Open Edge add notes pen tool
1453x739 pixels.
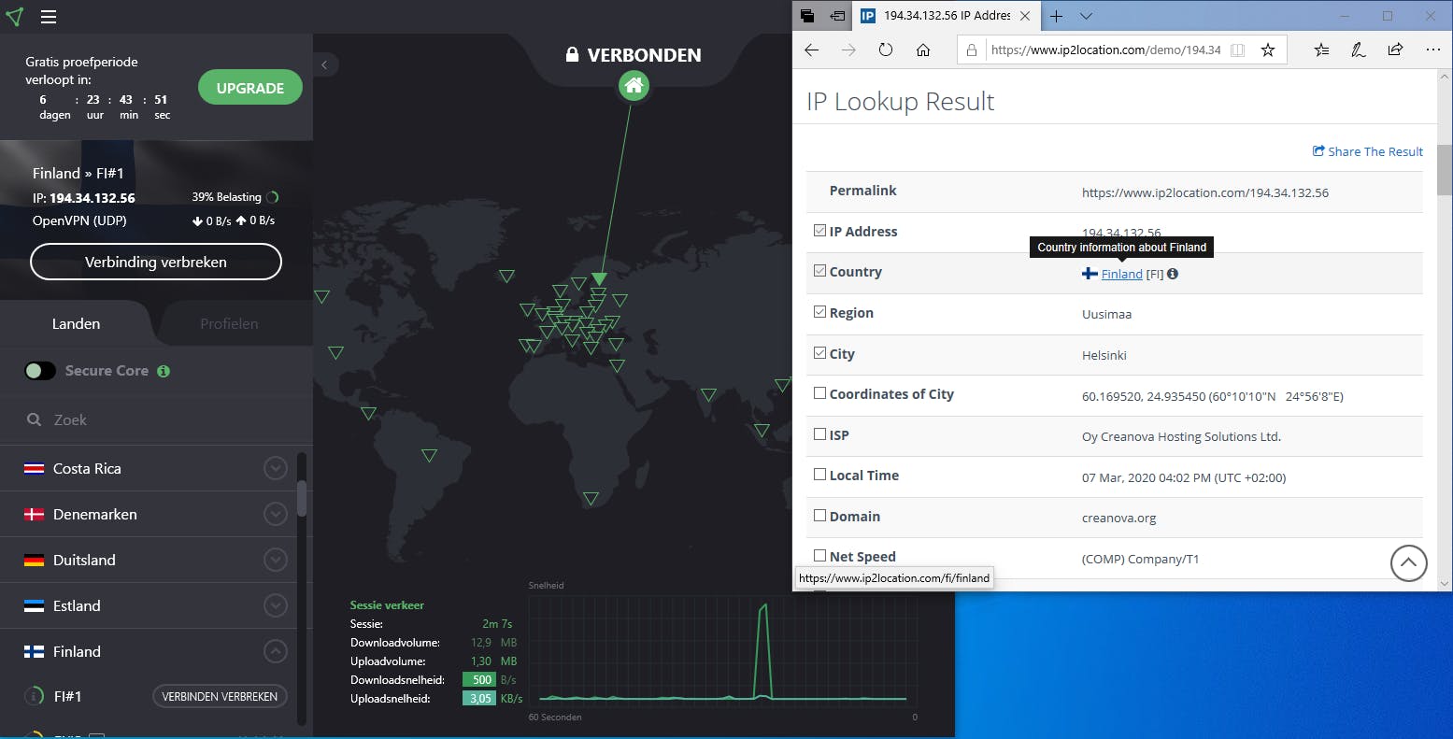pos(1359,50)
